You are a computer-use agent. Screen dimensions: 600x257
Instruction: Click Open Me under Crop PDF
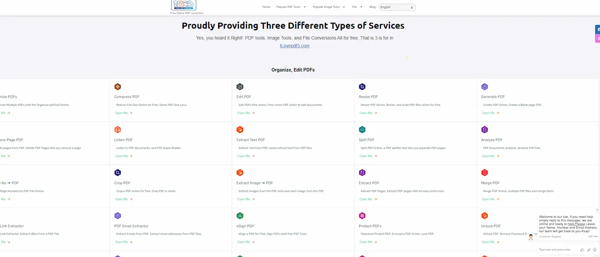pyautogui.click(x=123, y=199)
